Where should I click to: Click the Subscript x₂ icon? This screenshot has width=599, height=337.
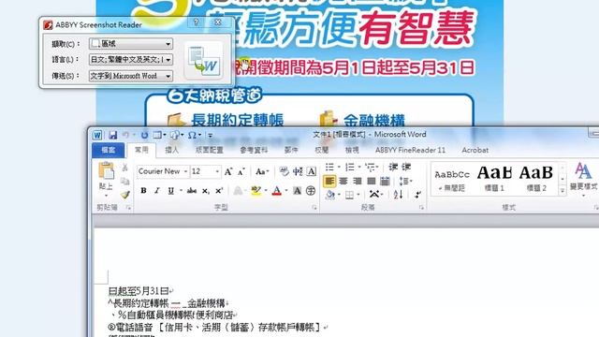[206, 191]
